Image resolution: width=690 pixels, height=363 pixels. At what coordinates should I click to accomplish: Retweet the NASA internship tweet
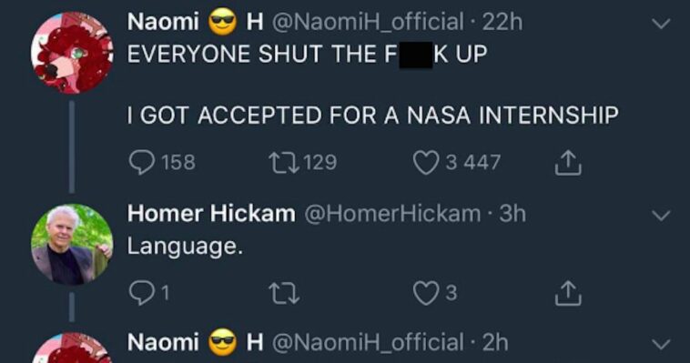(284, 162)
